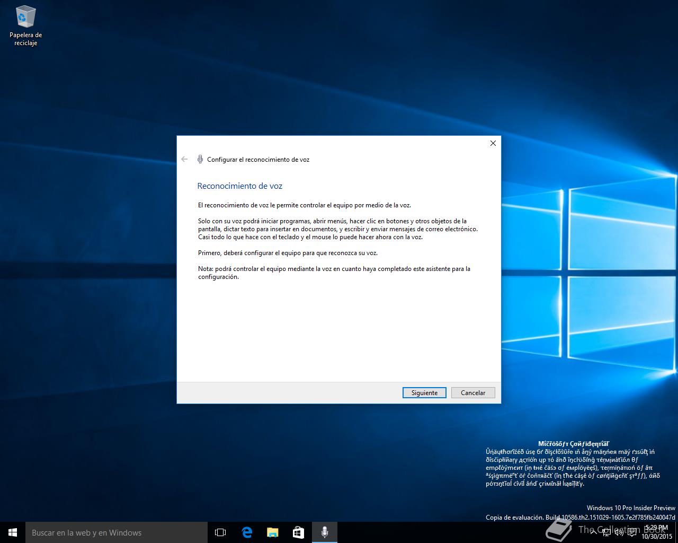Image resolution: width=678 pixels, height=543 pixels.
Task: Click the Cancelar button
Action: point(473,392)
